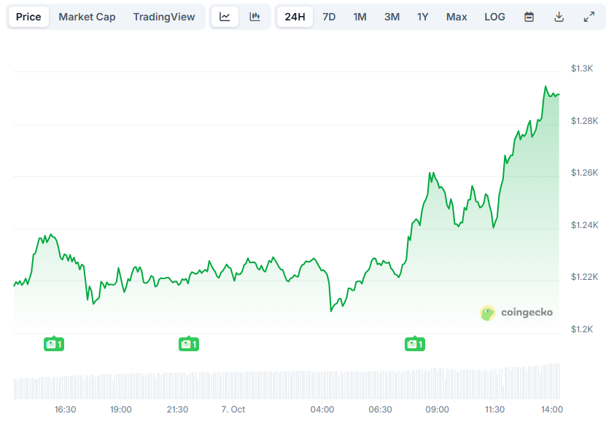
Task: Download the chart data
Action: coord(559,17)
